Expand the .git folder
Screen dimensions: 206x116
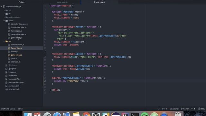[4, 10]
